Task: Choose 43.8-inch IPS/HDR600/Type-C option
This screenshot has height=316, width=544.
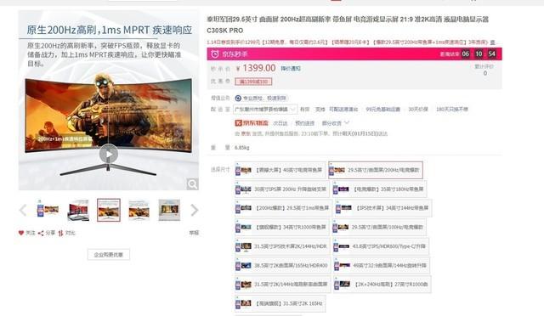Action: 381,246
